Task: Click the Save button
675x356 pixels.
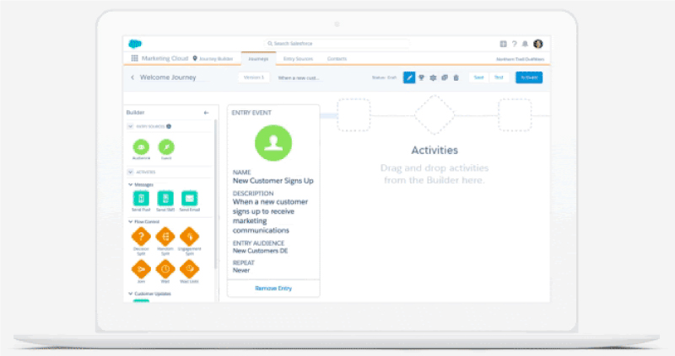Action: (478, 77)
